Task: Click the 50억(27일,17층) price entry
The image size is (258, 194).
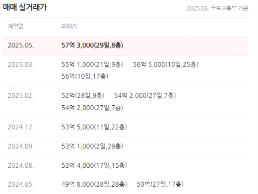Action: coord(160,184)
